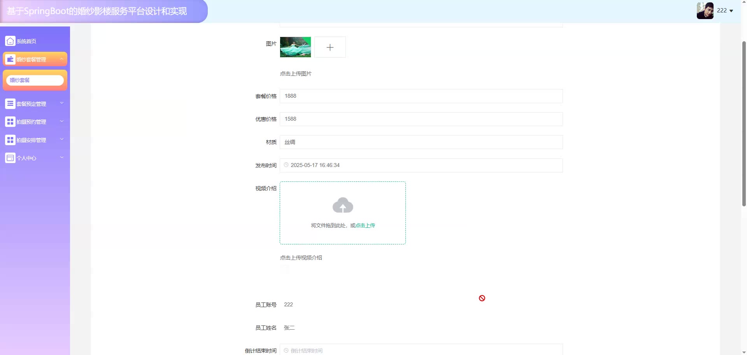Click the 员工账号 value 222

click(x=288, y=304)
